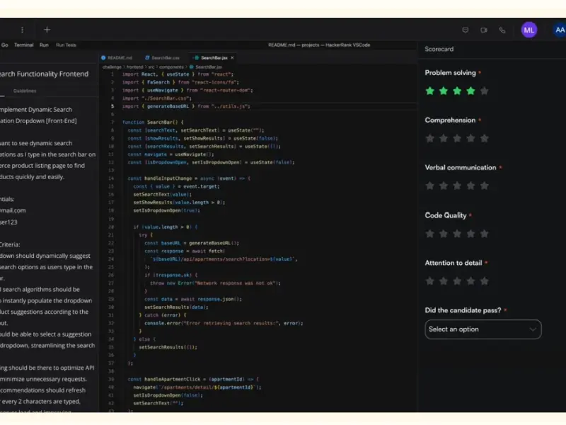This screenshot has height=425, width=566.
Task: Switch to the README.md tab
Action: pos(117,57)
